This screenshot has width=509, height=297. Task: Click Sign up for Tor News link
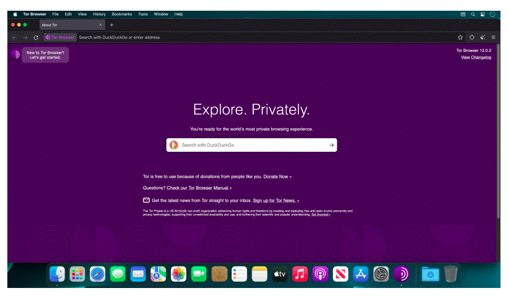(x=276, y=200)
